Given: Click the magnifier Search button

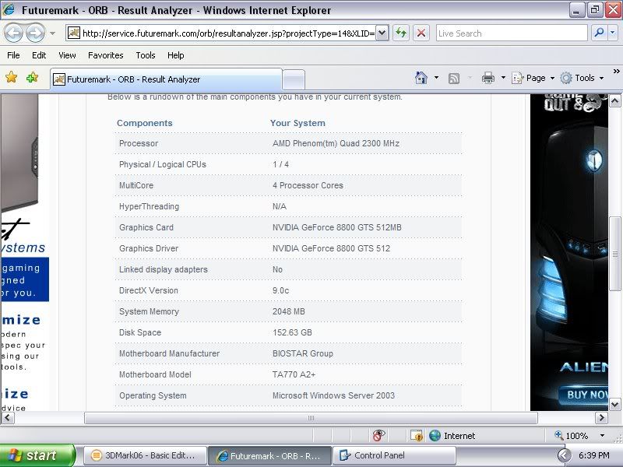Looking at the screenshot, I should [599, 33].
